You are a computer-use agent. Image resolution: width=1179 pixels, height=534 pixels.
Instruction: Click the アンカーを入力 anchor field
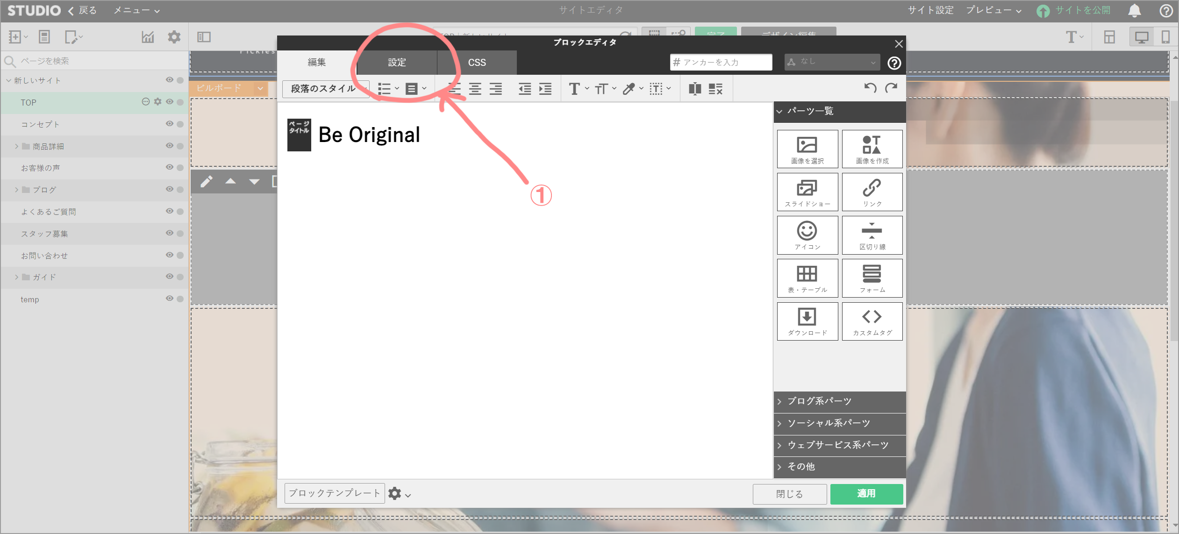pos(721,62)
